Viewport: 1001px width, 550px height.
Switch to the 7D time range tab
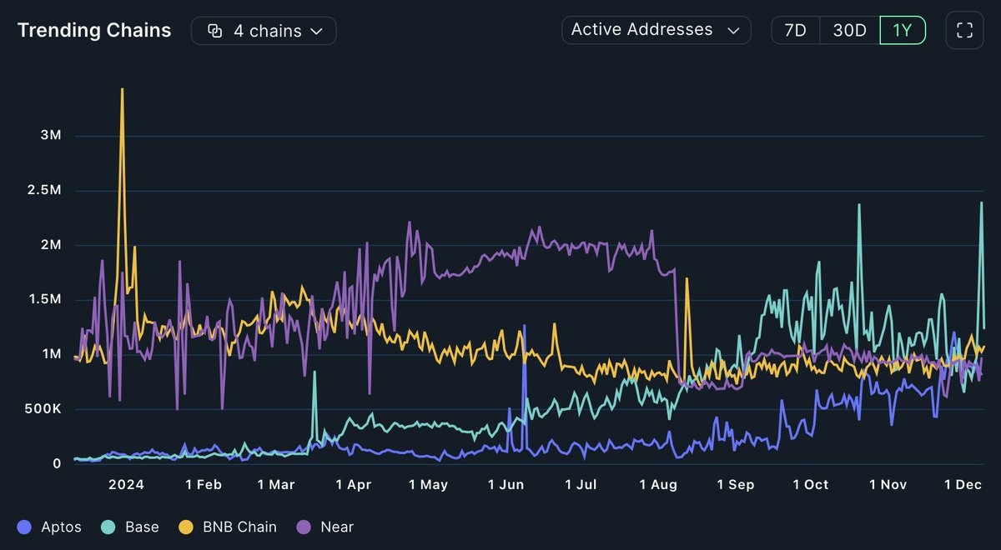click(x=795, y=30)
